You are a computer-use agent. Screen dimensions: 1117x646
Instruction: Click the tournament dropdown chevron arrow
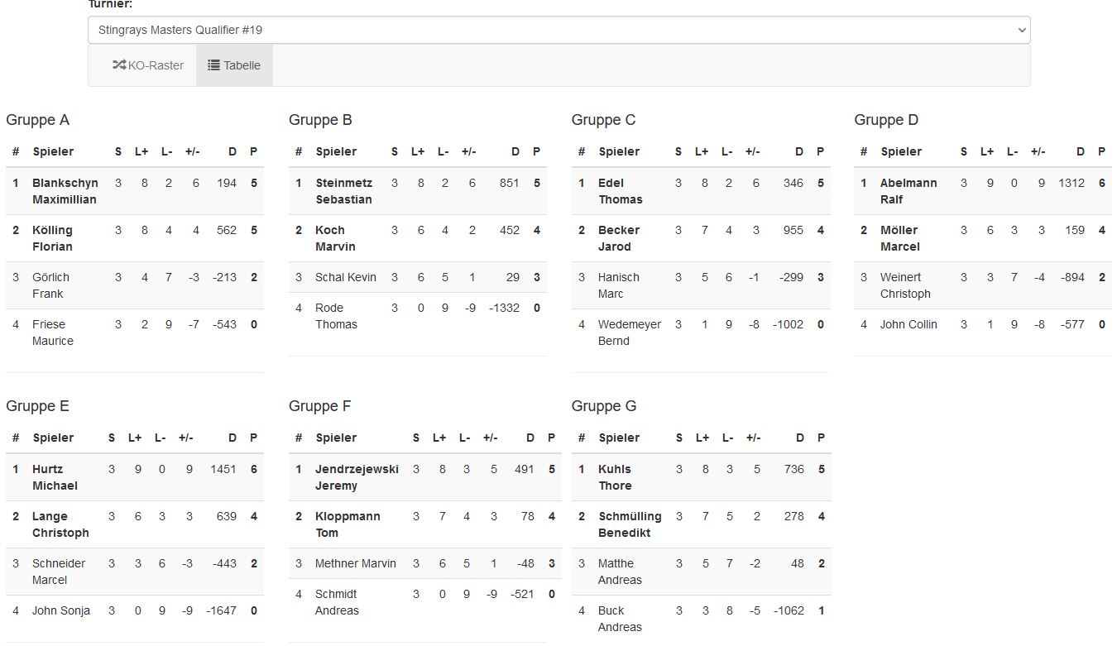pyautogui.click(x=1020, y=30)
